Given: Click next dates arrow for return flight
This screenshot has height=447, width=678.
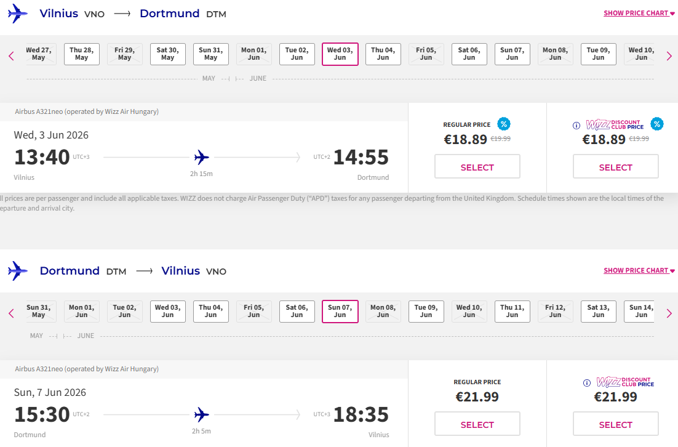Looking at the screenshot, I should (x=669, y=313).
